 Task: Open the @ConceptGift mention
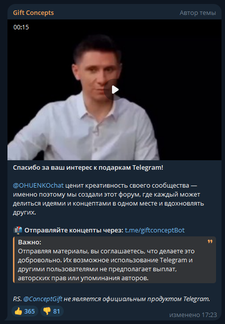(x=43, y=299)
